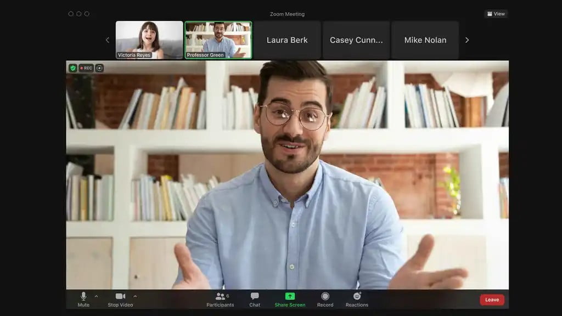Open the Chat panel
Image resolution: width=562 pixels, height=316 pixels.
click(x=255, y=299)
